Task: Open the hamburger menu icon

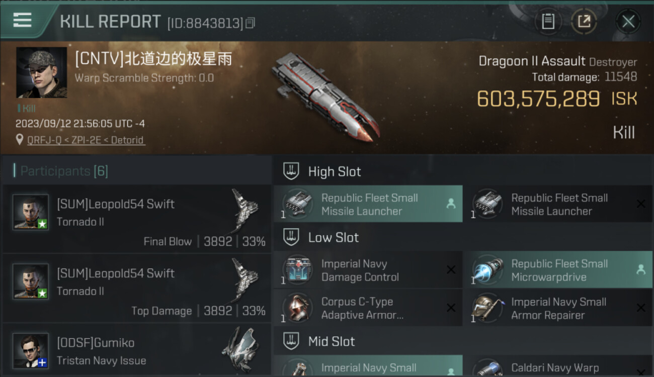Action: 22,20
